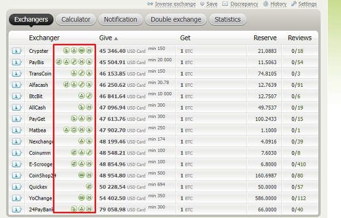Open info icon for Nexchange row
This screenshot has height=218, width=341.
click(x=16, y=141)
